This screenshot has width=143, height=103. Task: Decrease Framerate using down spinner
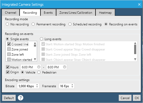click(x=72, y=87)
